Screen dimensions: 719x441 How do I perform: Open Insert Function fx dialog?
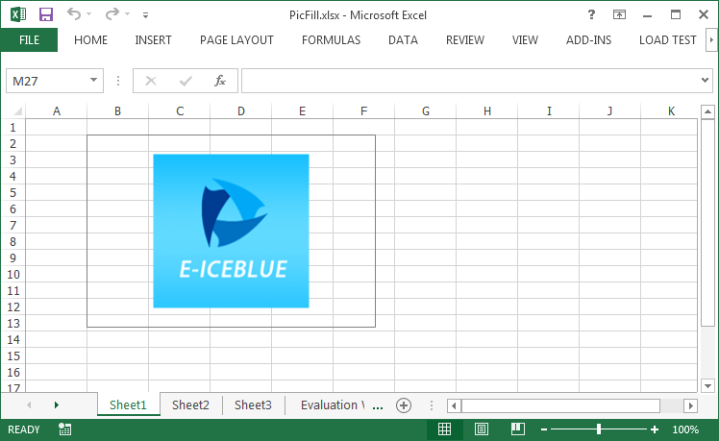(220, 81)
